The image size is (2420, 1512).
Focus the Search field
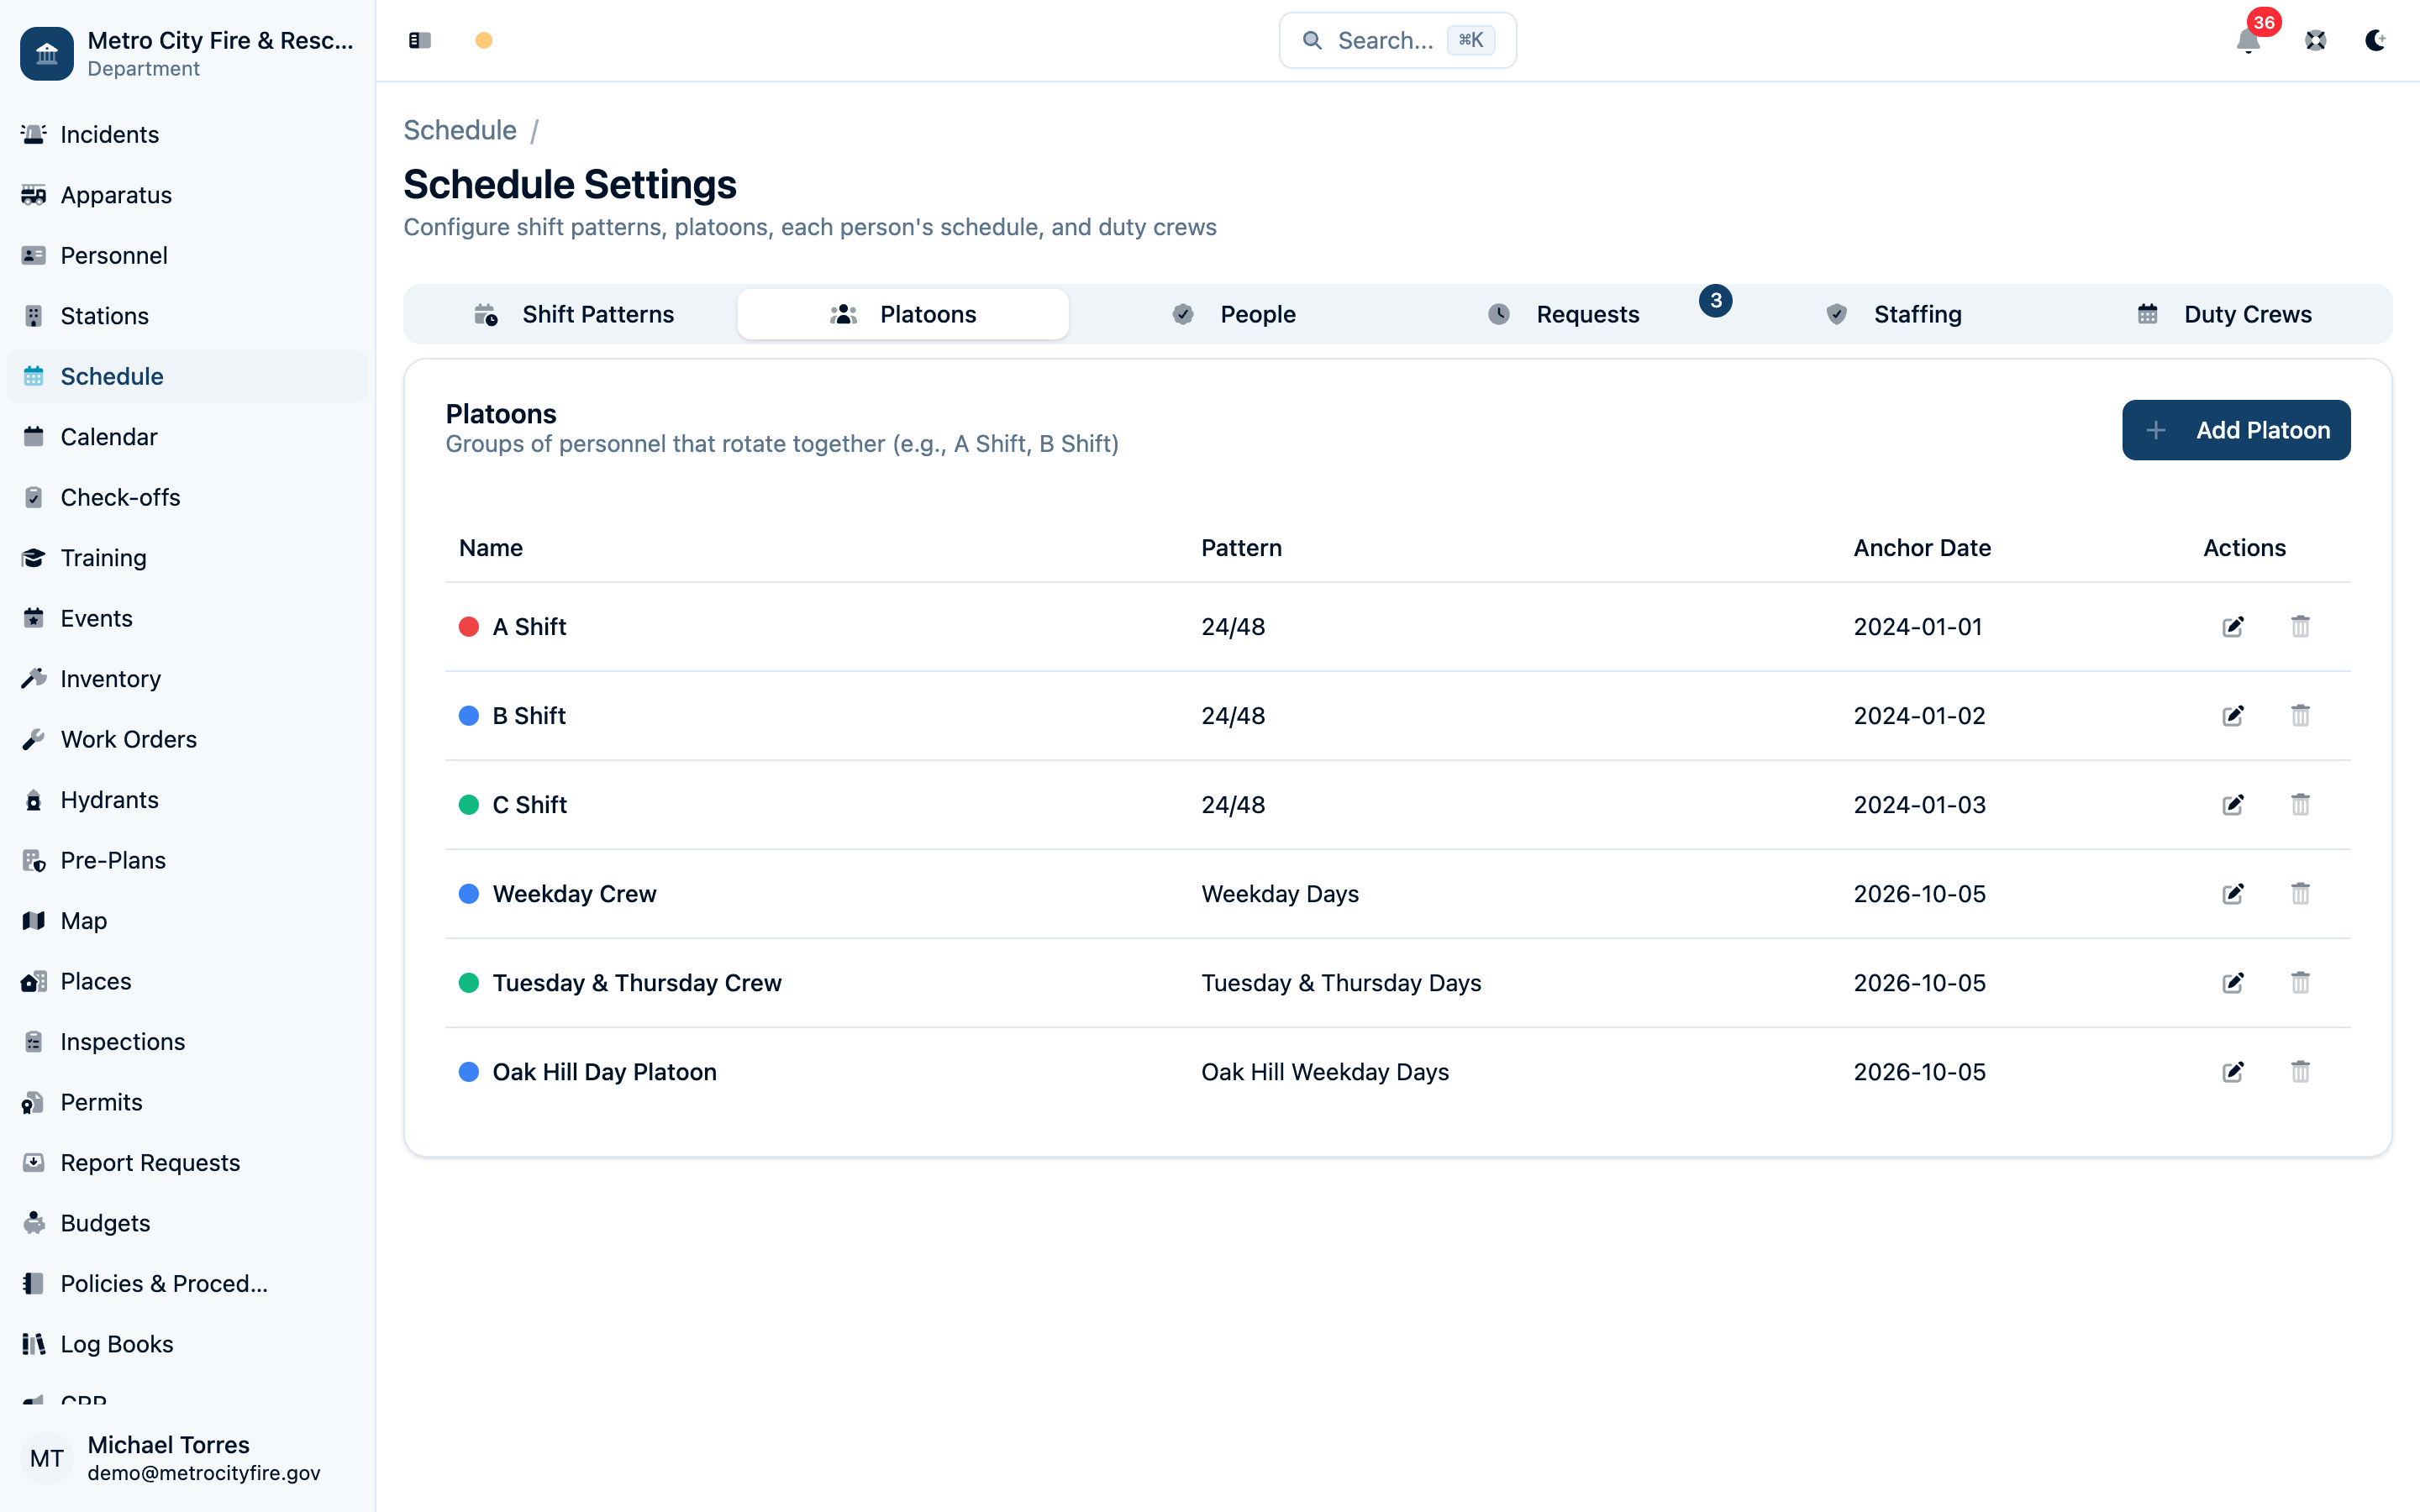tap(1397, 40)
